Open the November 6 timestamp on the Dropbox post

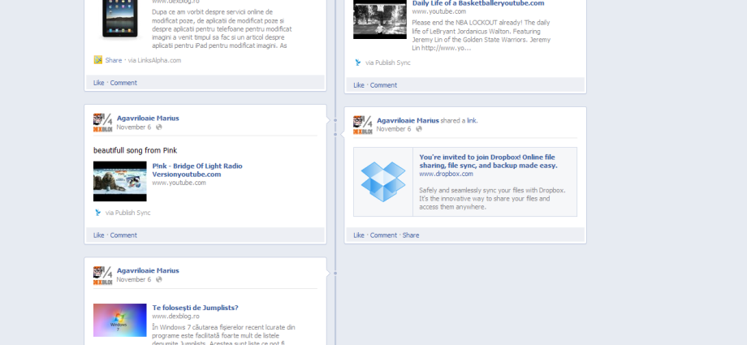394,129
